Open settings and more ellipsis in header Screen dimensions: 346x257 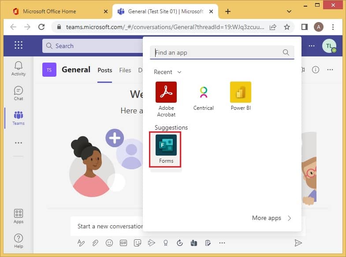tap(312, 46)
